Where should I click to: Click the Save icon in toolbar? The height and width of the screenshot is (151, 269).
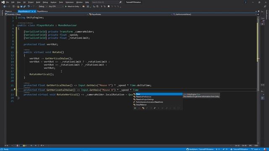21,7
